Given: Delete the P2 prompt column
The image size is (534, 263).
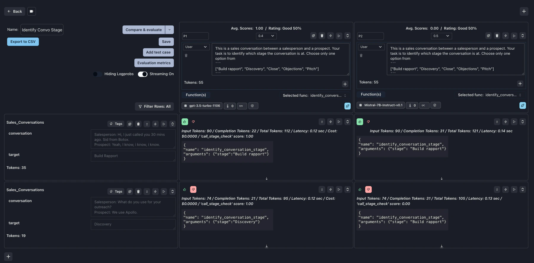Looking at the screenshot, I should pyautogui.click(x=497, y=36).
